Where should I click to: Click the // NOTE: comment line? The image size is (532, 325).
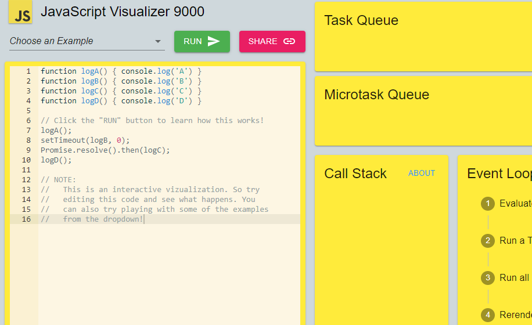pos(58,179)
